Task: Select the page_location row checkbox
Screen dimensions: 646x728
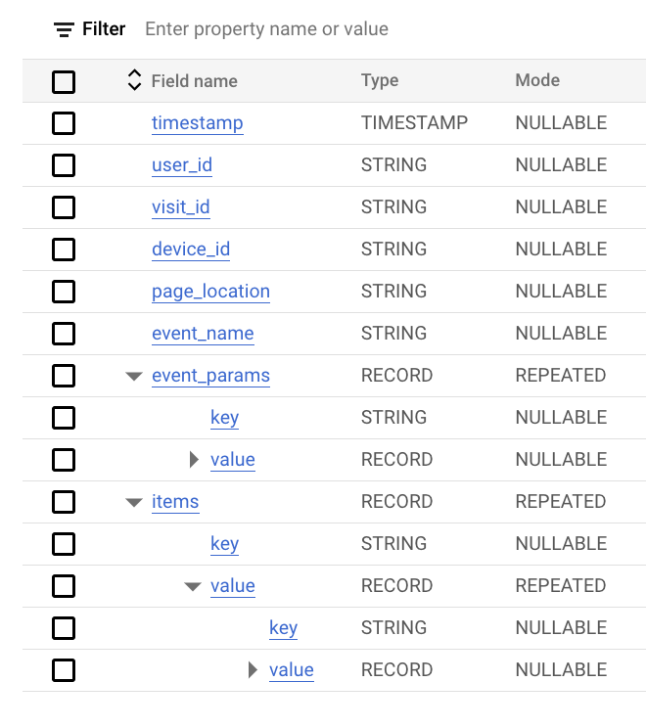Action: pos(64,292)
